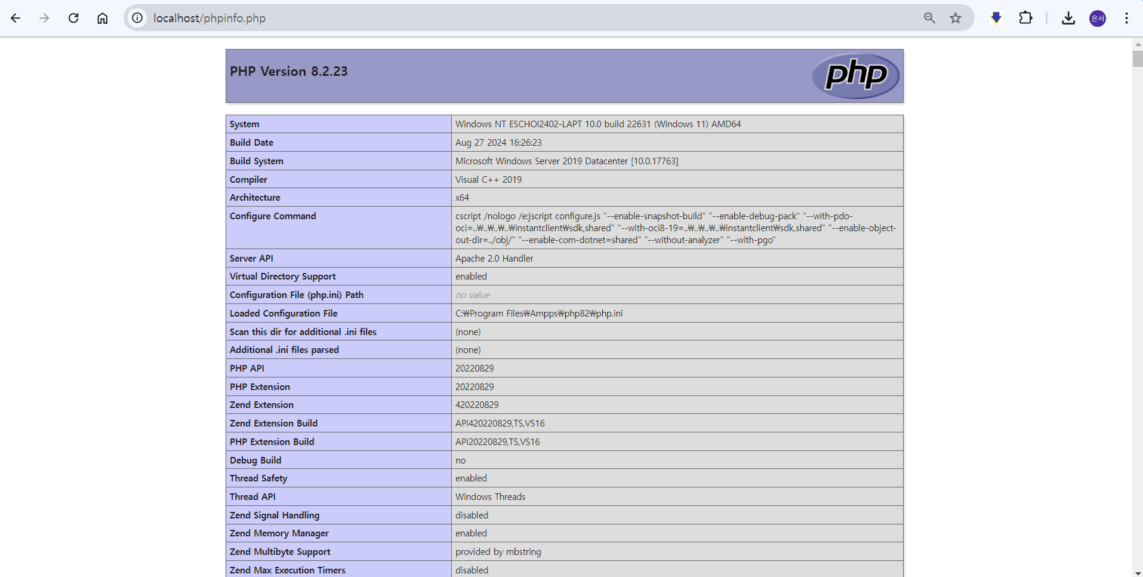The height and width of the screenshot is (577, 1143).
Task: Click the PHP Extension Build label
Action: pos(272,442)
